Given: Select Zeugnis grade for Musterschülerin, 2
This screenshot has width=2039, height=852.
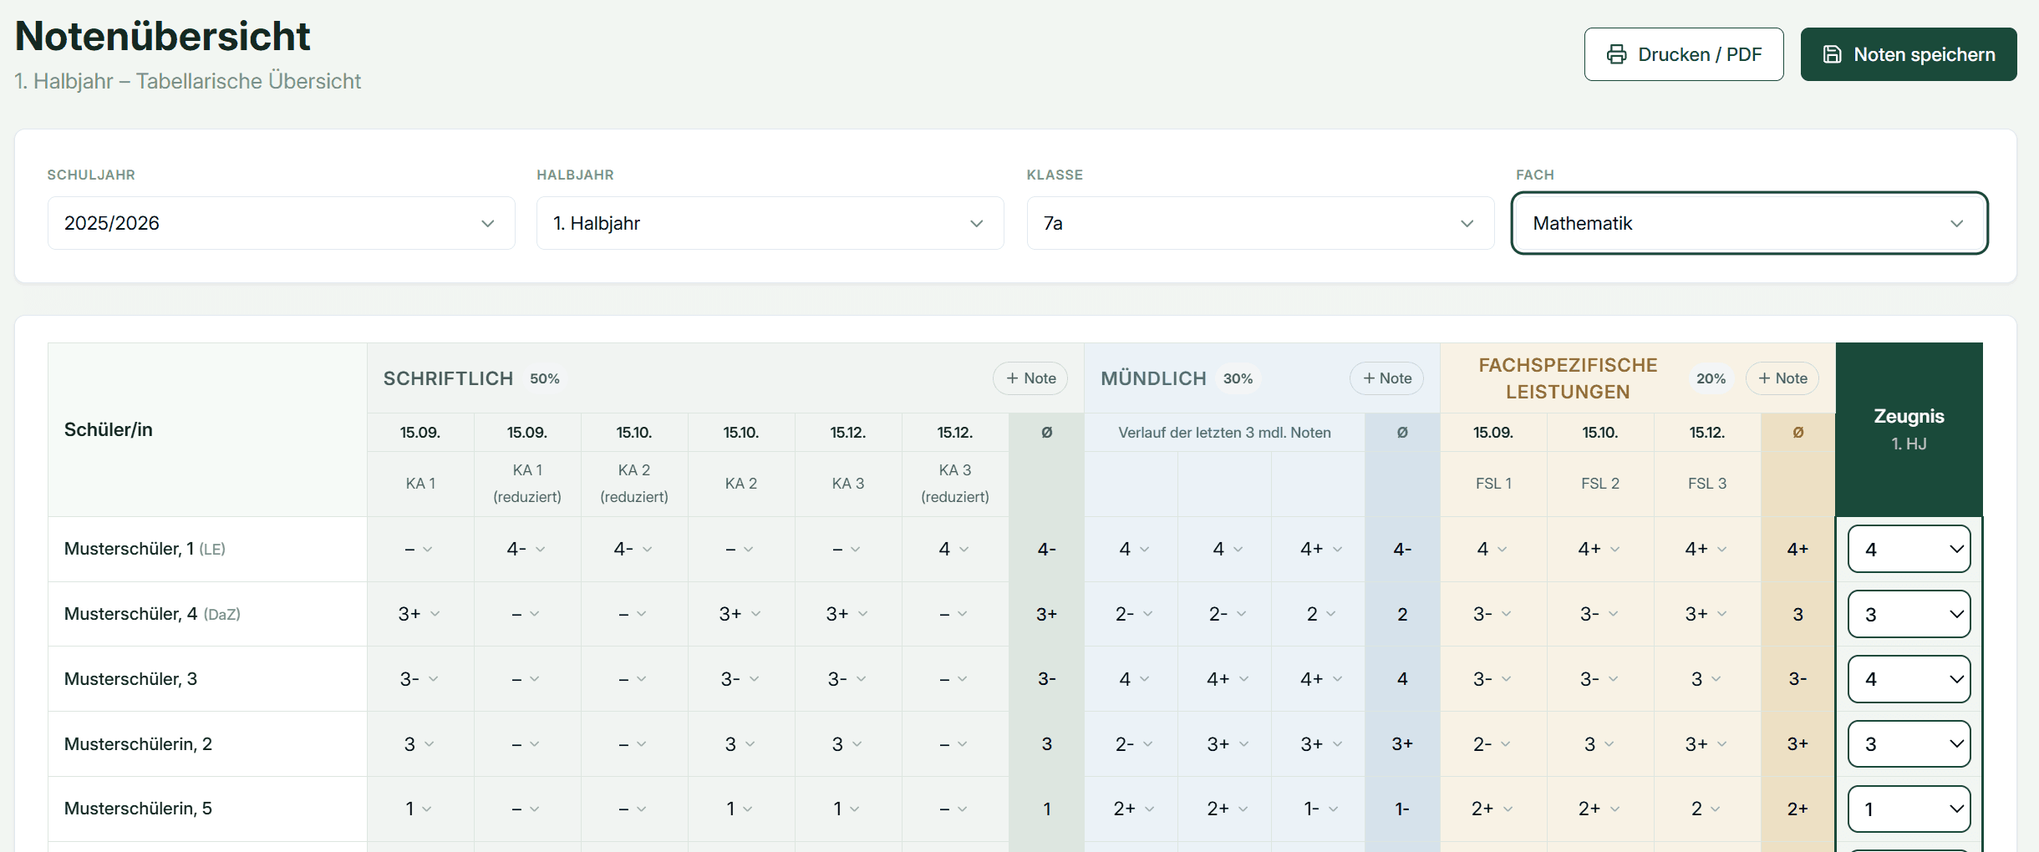Looking at the screenshot, I should click(x=1909, y=743).
